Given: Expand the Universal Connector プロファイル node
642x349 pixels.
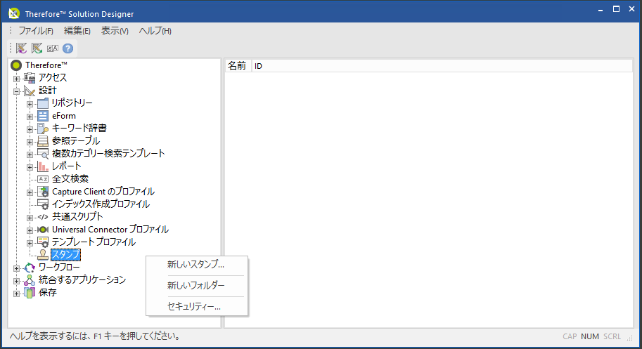Looking at the screenshot, I should click(x=30, y=230).
